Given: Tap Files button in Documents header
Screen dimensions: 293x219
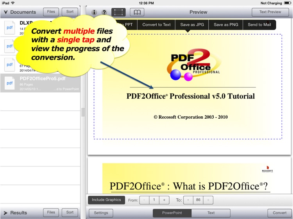Looking at the screenshot, I should pos(51,12).
